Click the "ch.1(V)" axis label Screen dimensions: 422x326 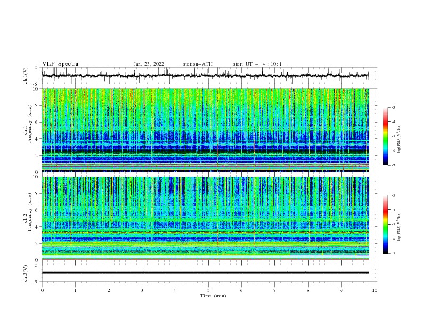pyautogui.click(x=26, y=76)
